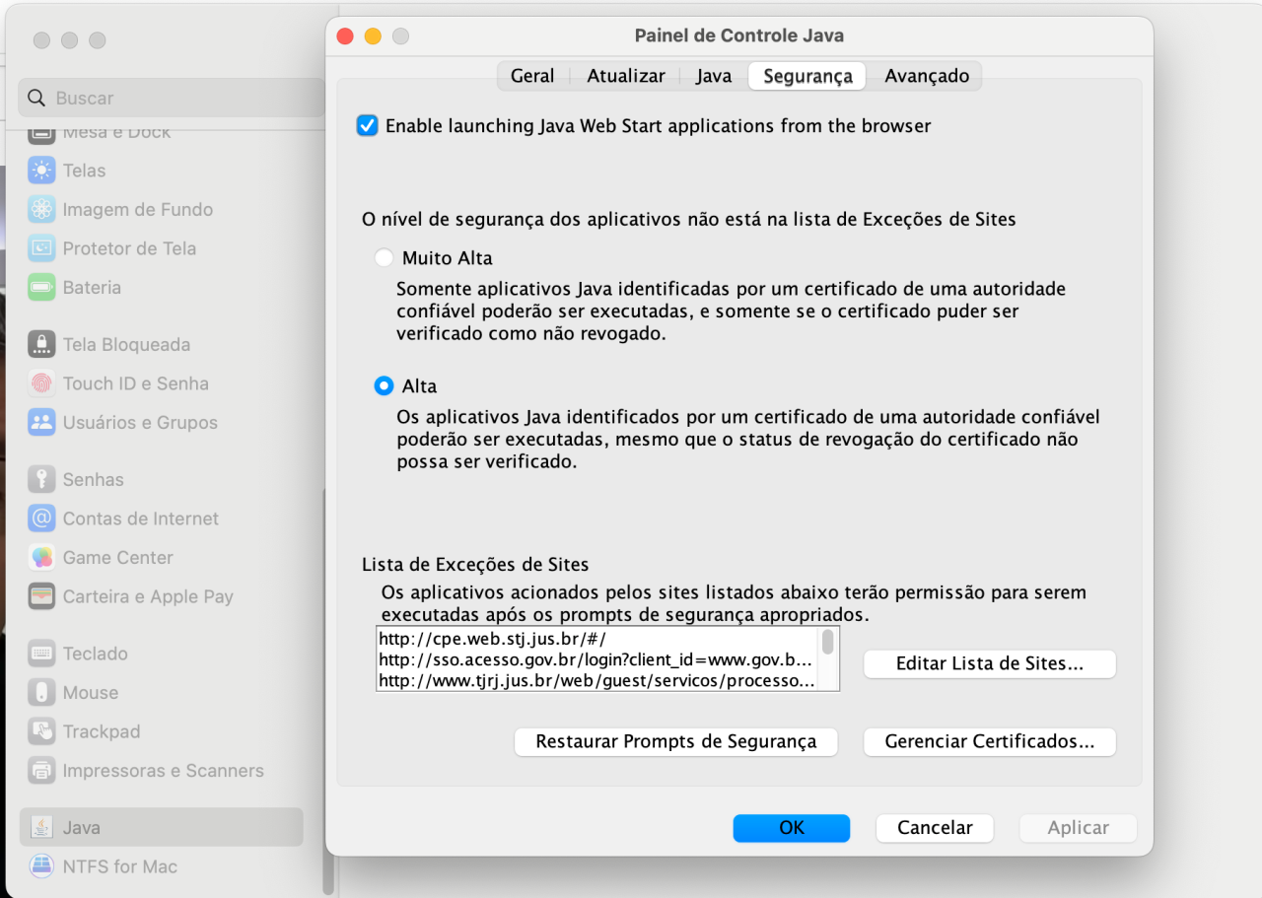Open Senhas label in sidebar
The image size is (1262, 898).
[94, 479]
